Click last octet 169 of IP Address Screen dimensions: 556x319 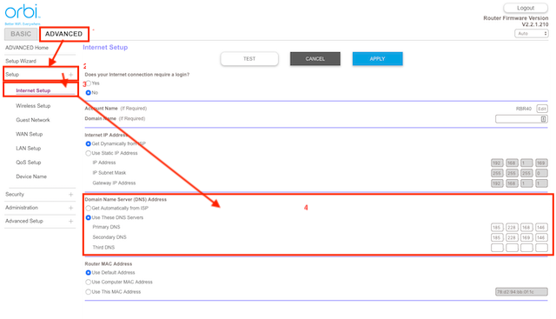pos(541,163)
